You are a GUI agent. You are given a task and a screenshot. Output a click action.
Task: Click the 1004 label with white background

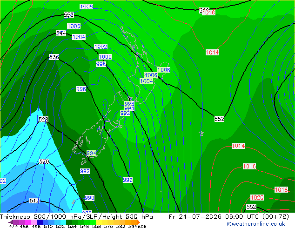[x=79, y=37]
